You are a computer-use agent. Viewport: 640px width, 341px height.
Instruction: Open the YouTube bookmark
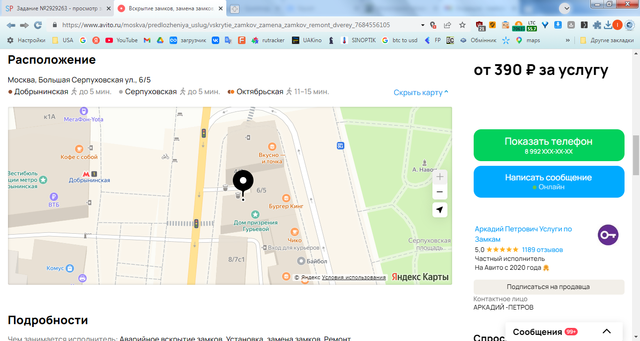click(121, 40)
